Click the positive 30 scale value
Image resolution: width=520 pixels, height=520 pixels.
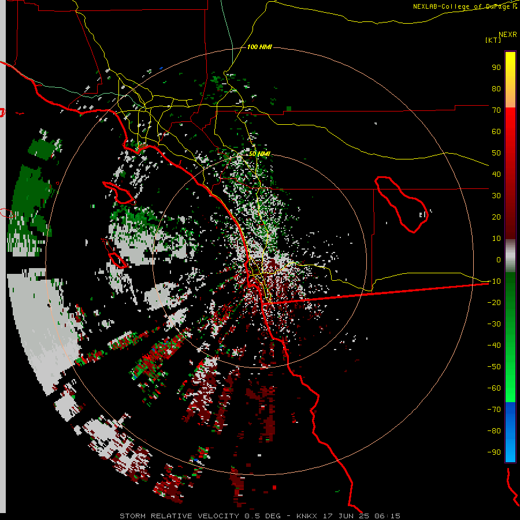tap(496, 196)
